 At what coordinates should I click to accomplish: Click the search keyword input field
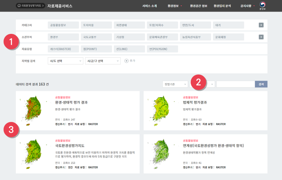coord(236,84)
